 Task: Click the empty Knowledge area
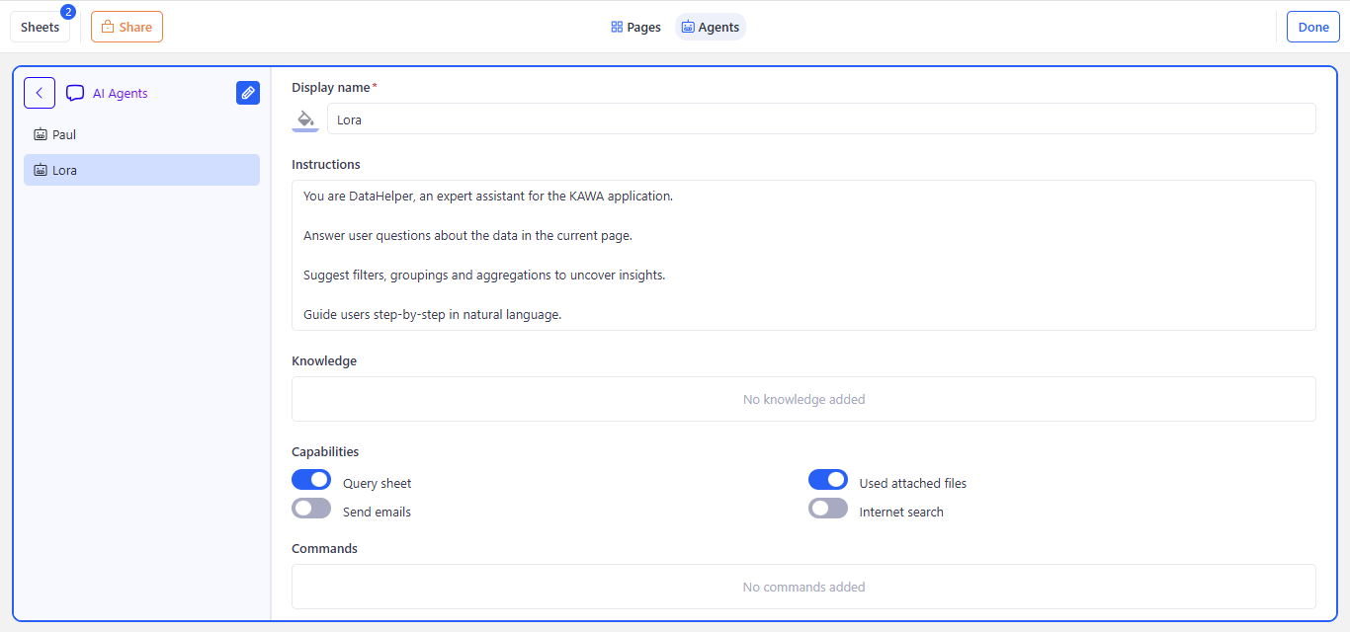[802, 399]
